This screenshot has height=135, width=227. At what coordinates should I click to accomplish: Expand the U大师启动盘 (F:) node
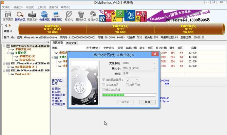tap(8, 67)
